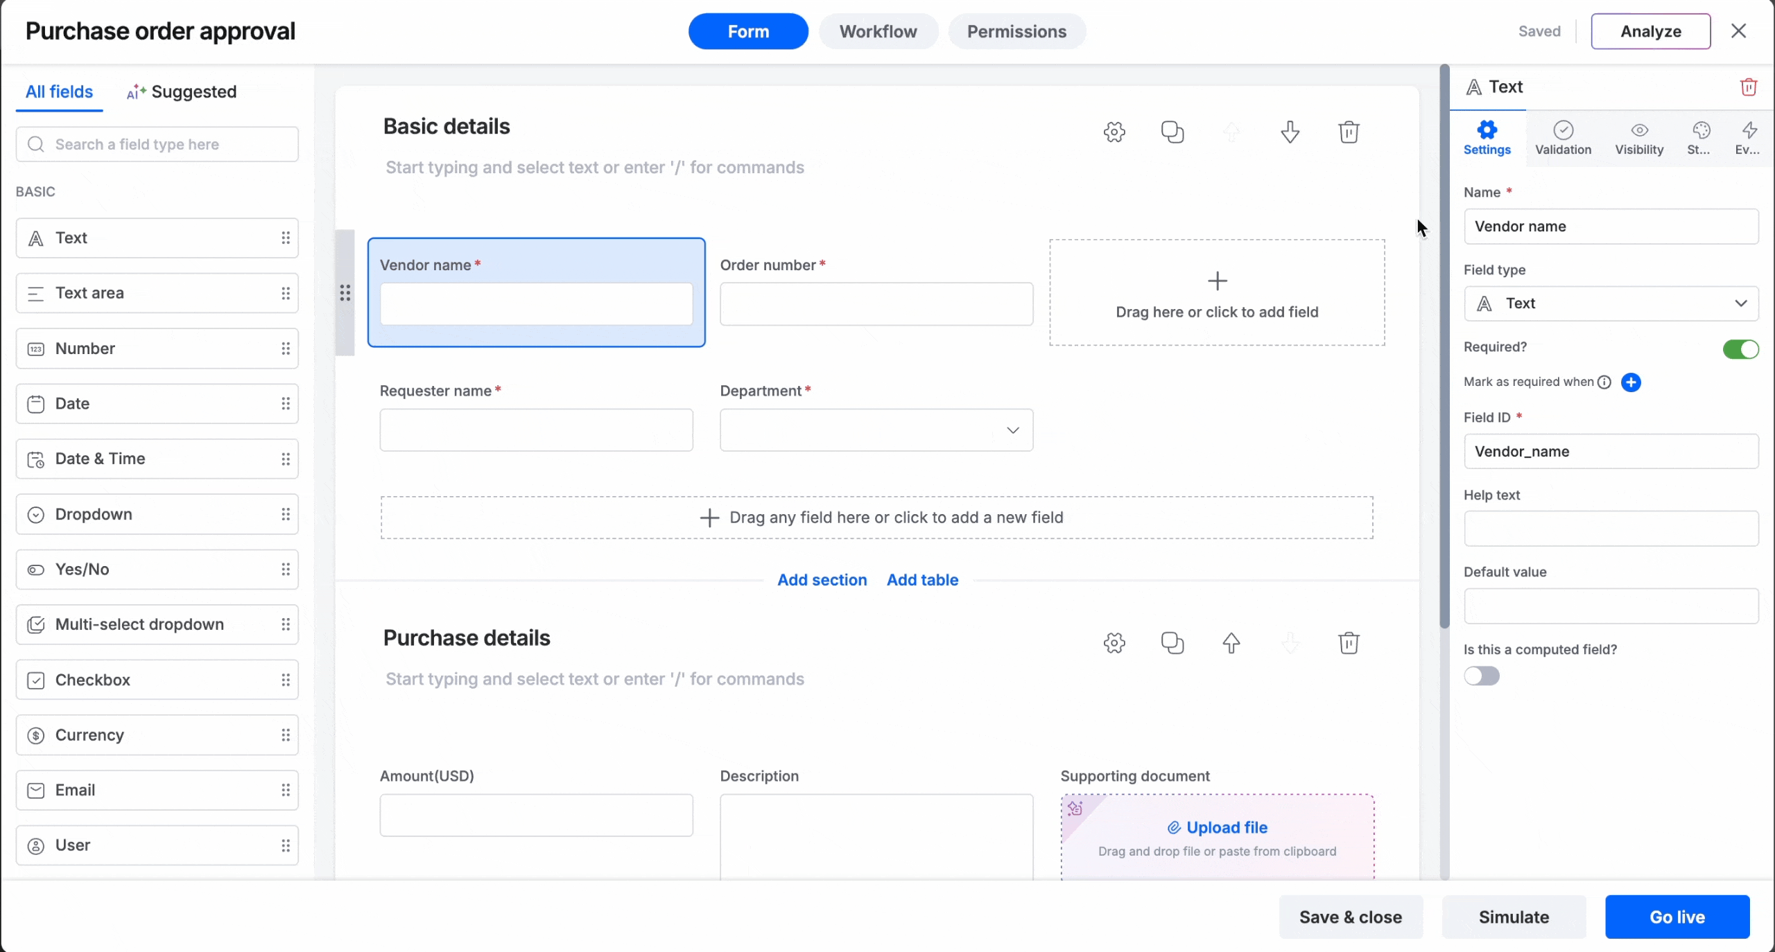This screenshot has width=1775, height=952.
Task: Enable the computed field toggle
Action: pyautogui.click(x=1482, y=676)
